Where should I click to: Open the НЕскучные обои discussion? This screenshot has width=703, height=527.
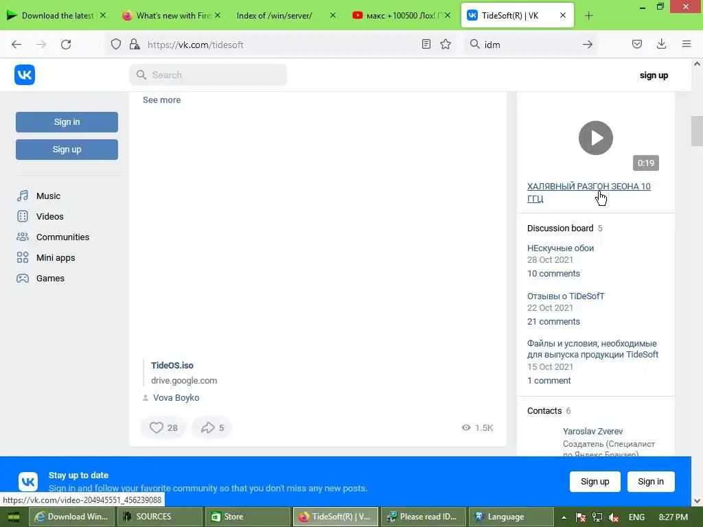[560, 248]
